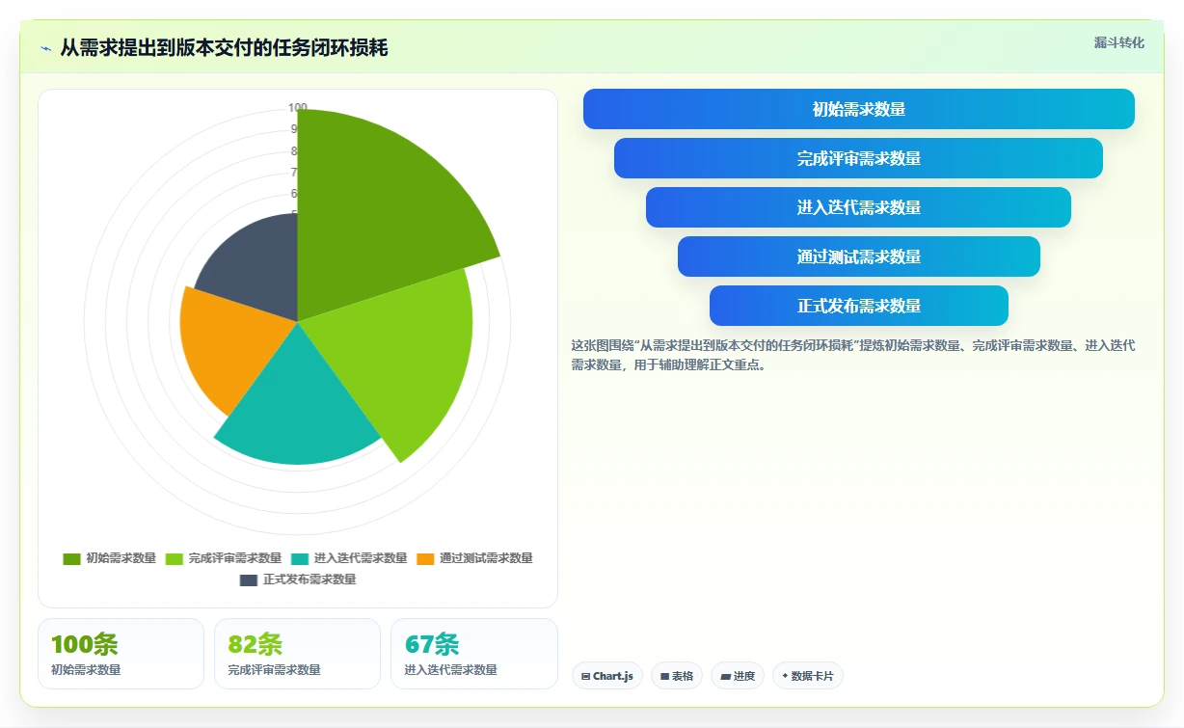Toggle 完成评审需求数量 legend entry
The height and width of the screenshot is (728, 1184).
pyautogui.click(x=224, y=558)
